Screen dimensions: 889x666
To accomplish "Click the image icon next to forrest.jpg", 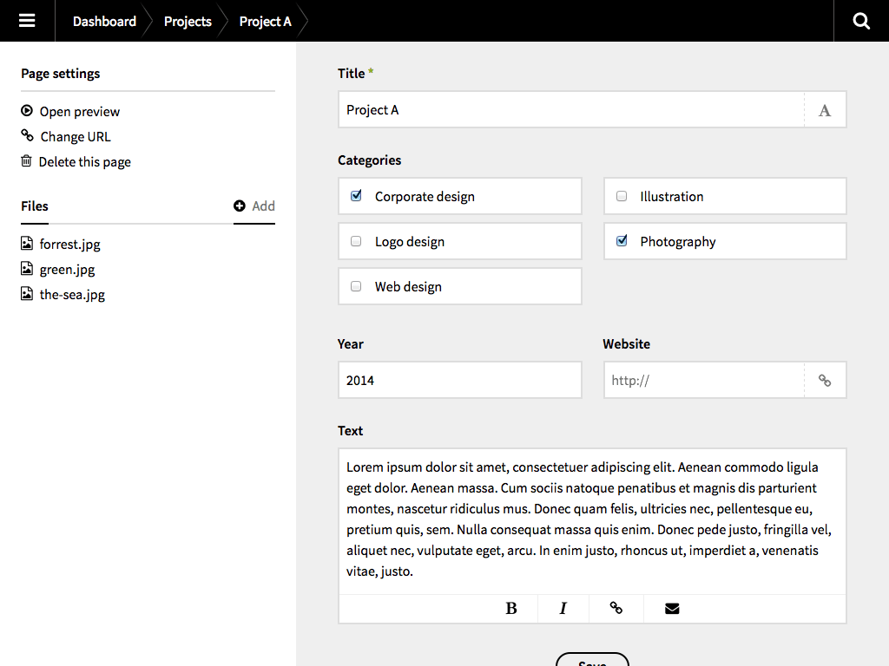I will pos(27,244).
